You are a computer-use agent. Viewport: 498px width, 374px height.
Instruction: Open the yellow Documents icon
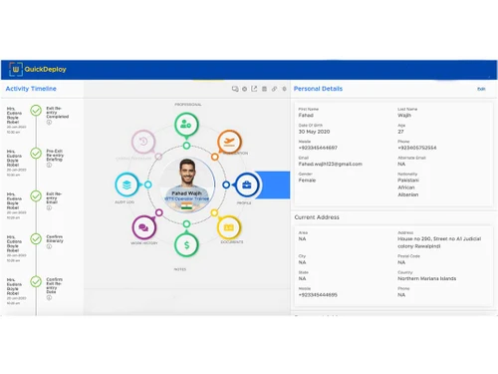pyautogui.click(x=229, y=227)
